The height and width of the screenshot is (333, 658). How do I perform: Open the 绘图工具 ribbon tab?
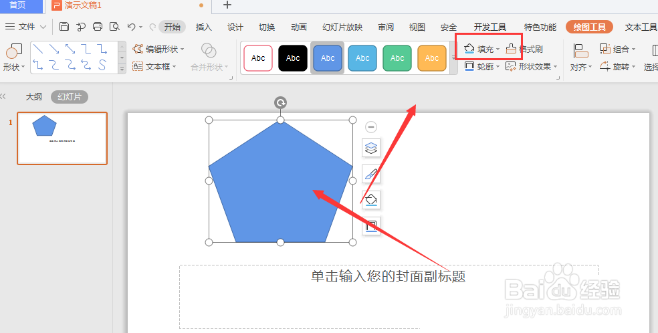(x=589, y=27)
